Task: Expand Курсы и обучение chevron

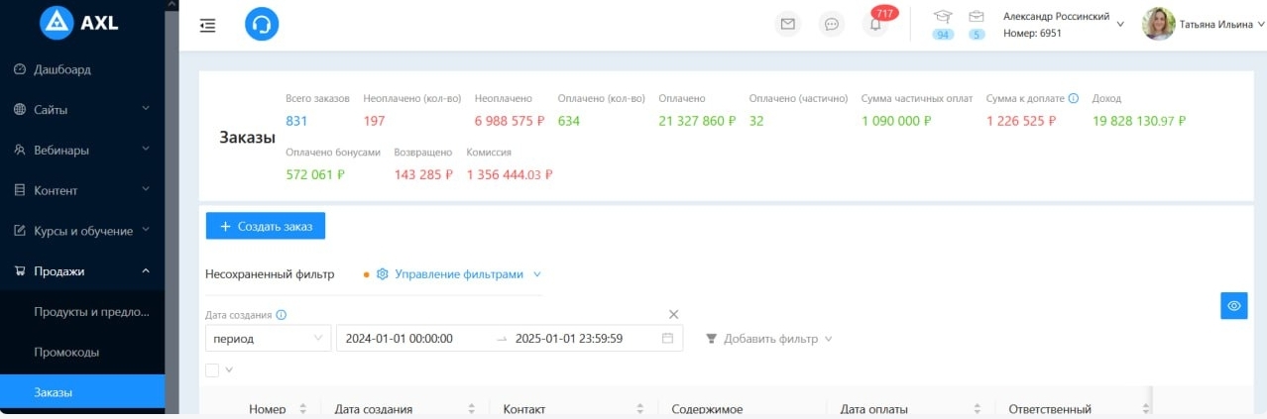Action: point(146,230)
